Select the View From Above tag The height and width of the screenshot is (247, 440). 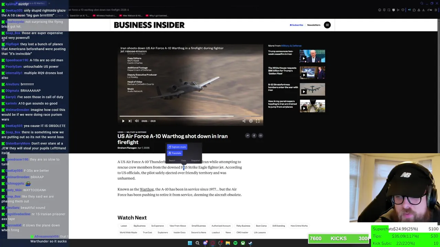click(x=178, y=226)
